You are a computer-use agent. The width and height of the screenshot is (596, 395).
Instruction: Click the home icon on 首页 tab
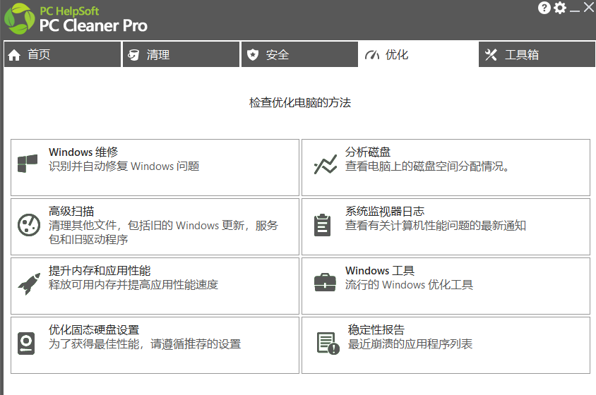[x=14, y=55]
